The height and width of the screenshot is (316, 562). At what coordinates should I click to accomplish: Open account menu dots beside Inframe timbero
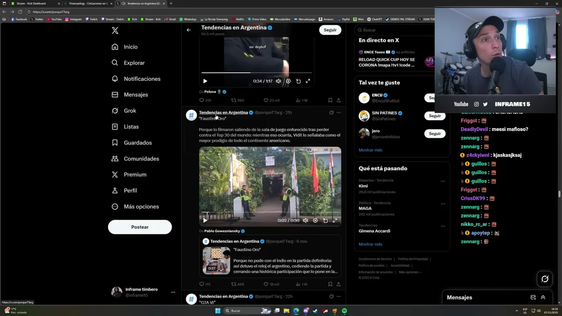[x=173, y=292]
